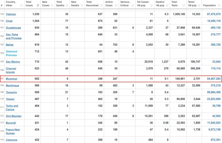Sort by Tests/1M pop header arrows
The image size is (222, 143).
click(x=199, y=6)
